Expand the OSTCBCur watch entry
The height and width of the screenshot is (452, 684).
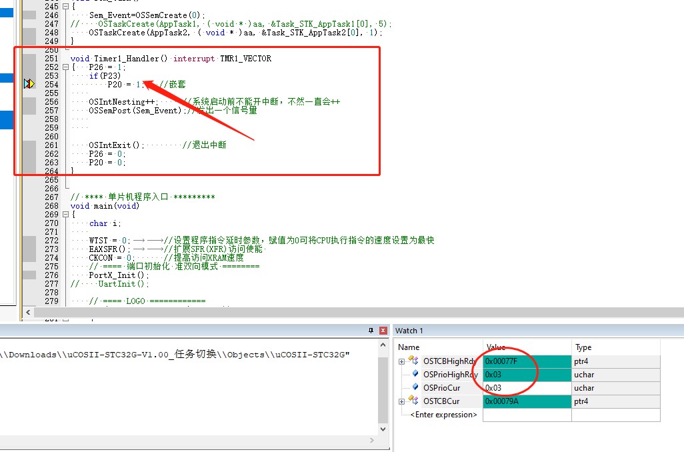(x=401, y=401)
